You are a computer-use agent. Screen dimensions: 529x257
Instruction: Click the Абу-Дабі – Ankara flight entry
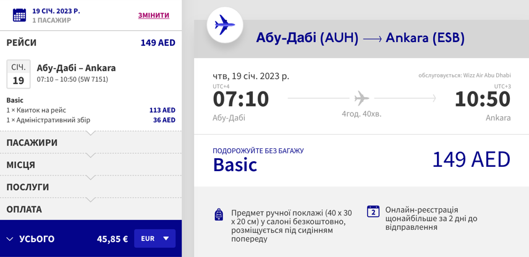click(76, 73)
